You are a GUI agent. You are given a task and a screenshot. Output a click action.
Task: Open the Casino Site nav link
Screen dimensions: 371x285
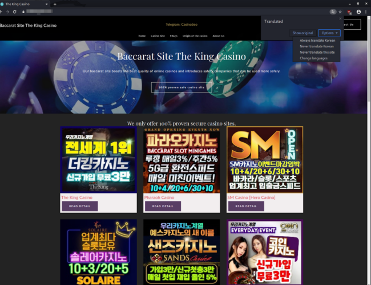click(x=158, y=36)
